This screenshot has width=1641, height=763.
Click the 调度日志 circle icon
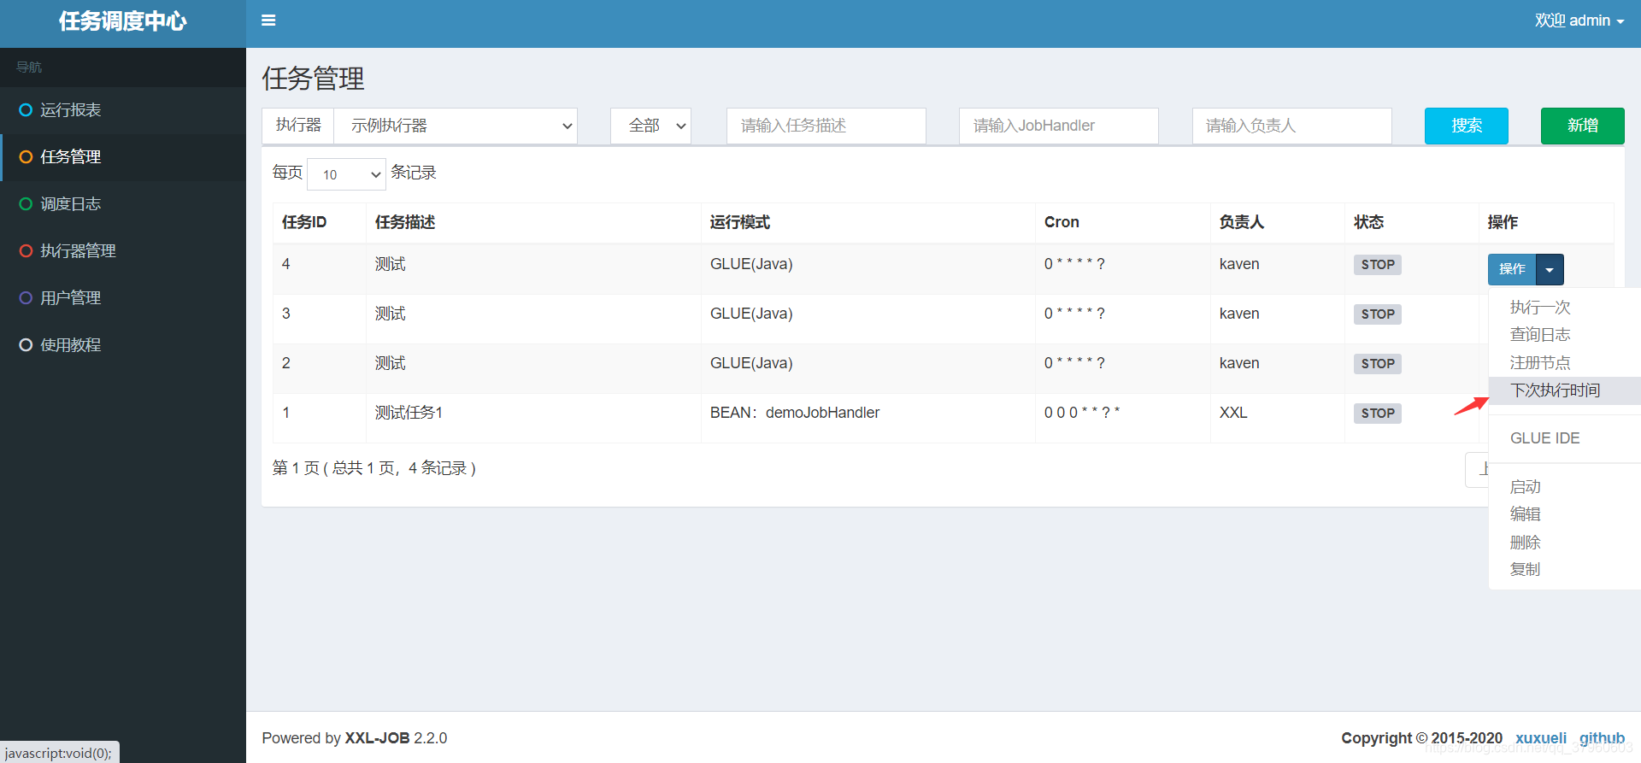click(x=26, y=204)
